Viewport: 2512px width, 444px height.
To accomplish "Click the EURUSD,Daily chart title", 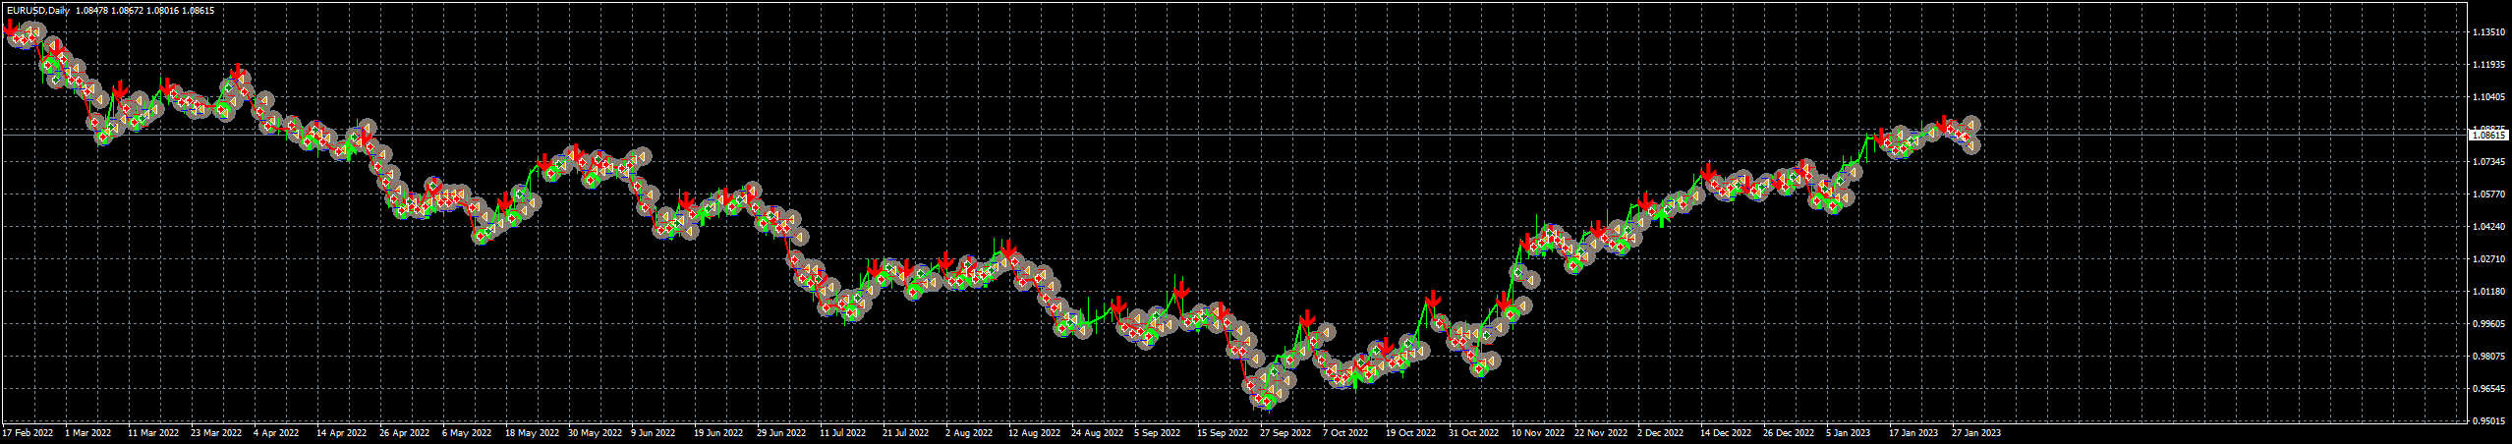I will coord(36,10).
